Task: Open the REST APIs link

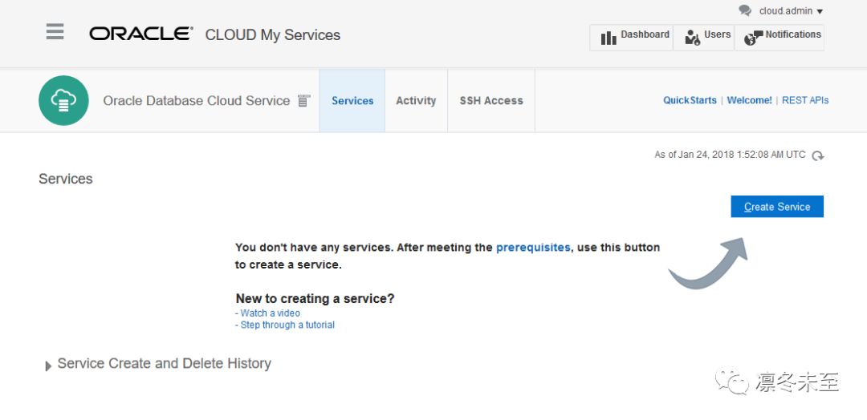Action: 805,100
